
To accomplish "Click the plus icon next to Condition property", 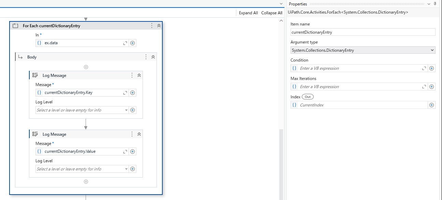I will 431,68.
